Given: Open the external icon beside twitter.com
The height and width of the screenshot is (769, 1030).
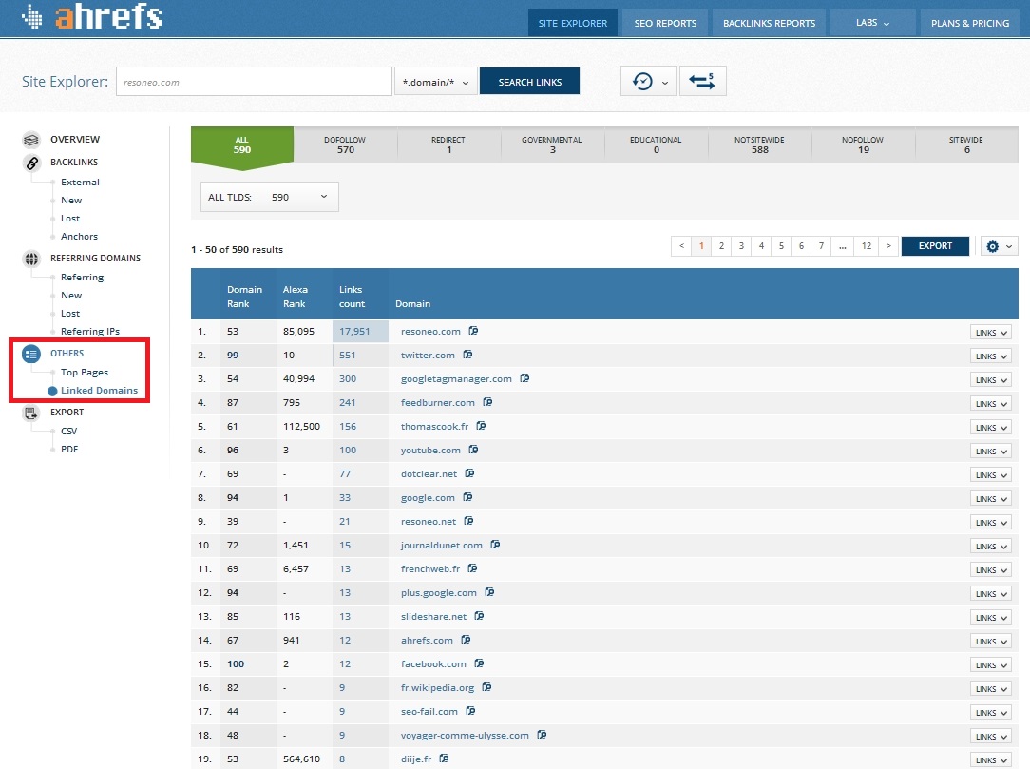Looking at the screenshot, I should (x=467, y=355).
